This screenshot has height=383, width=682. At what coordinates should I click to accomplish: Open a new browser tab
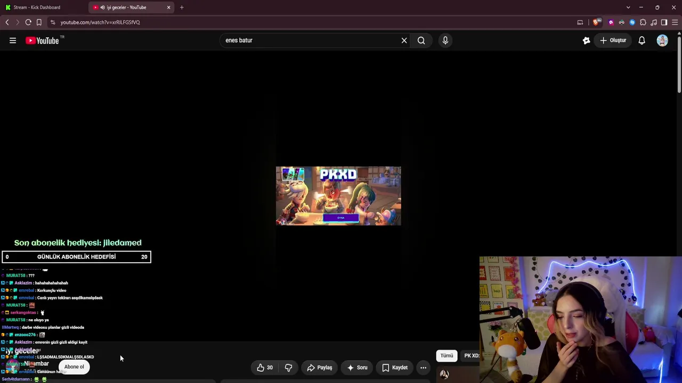tap(182, 7)
